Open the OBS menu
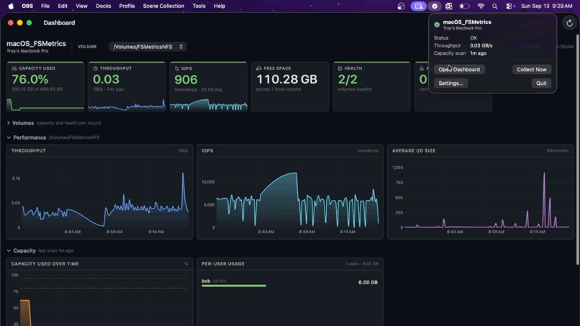The width and height of the screenshot is (580, 326). [27, 6]
